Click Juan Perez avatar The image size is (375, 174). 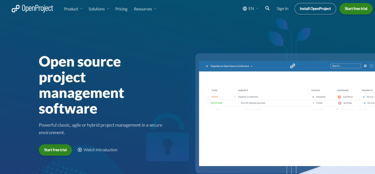click(339, 97)
